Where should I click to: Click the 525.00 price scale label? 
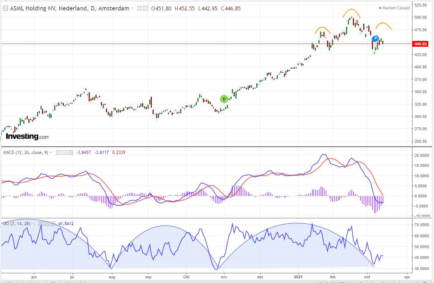420,5
